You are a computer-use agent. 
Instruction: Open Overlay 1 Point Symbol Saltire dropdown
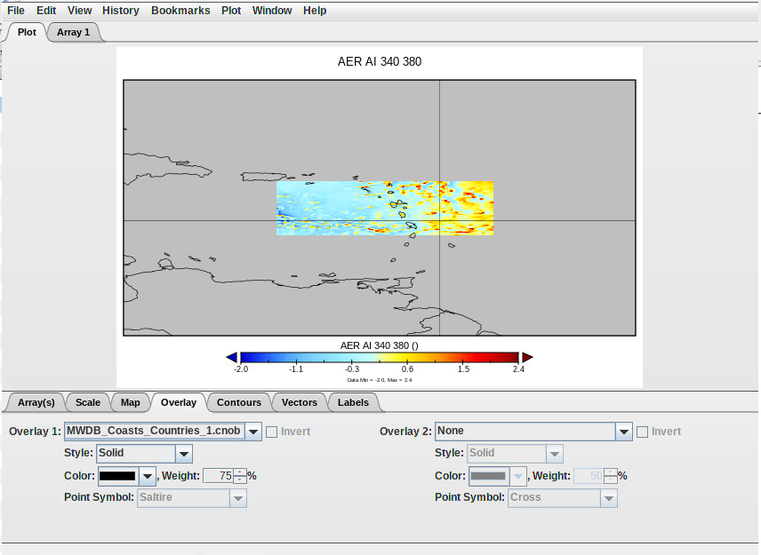tap(192, 498)
